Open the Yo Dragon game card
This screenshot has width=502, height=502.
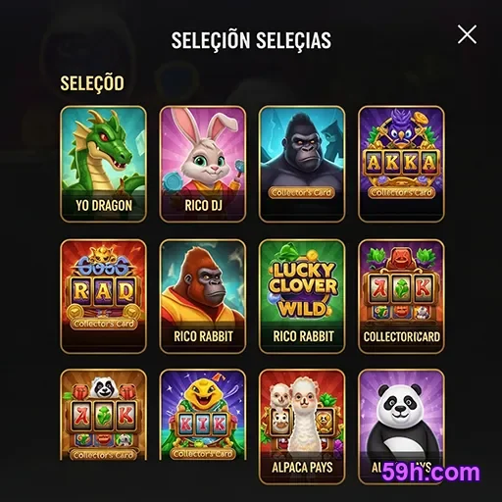pyautogui.click(x=103, y=164)
